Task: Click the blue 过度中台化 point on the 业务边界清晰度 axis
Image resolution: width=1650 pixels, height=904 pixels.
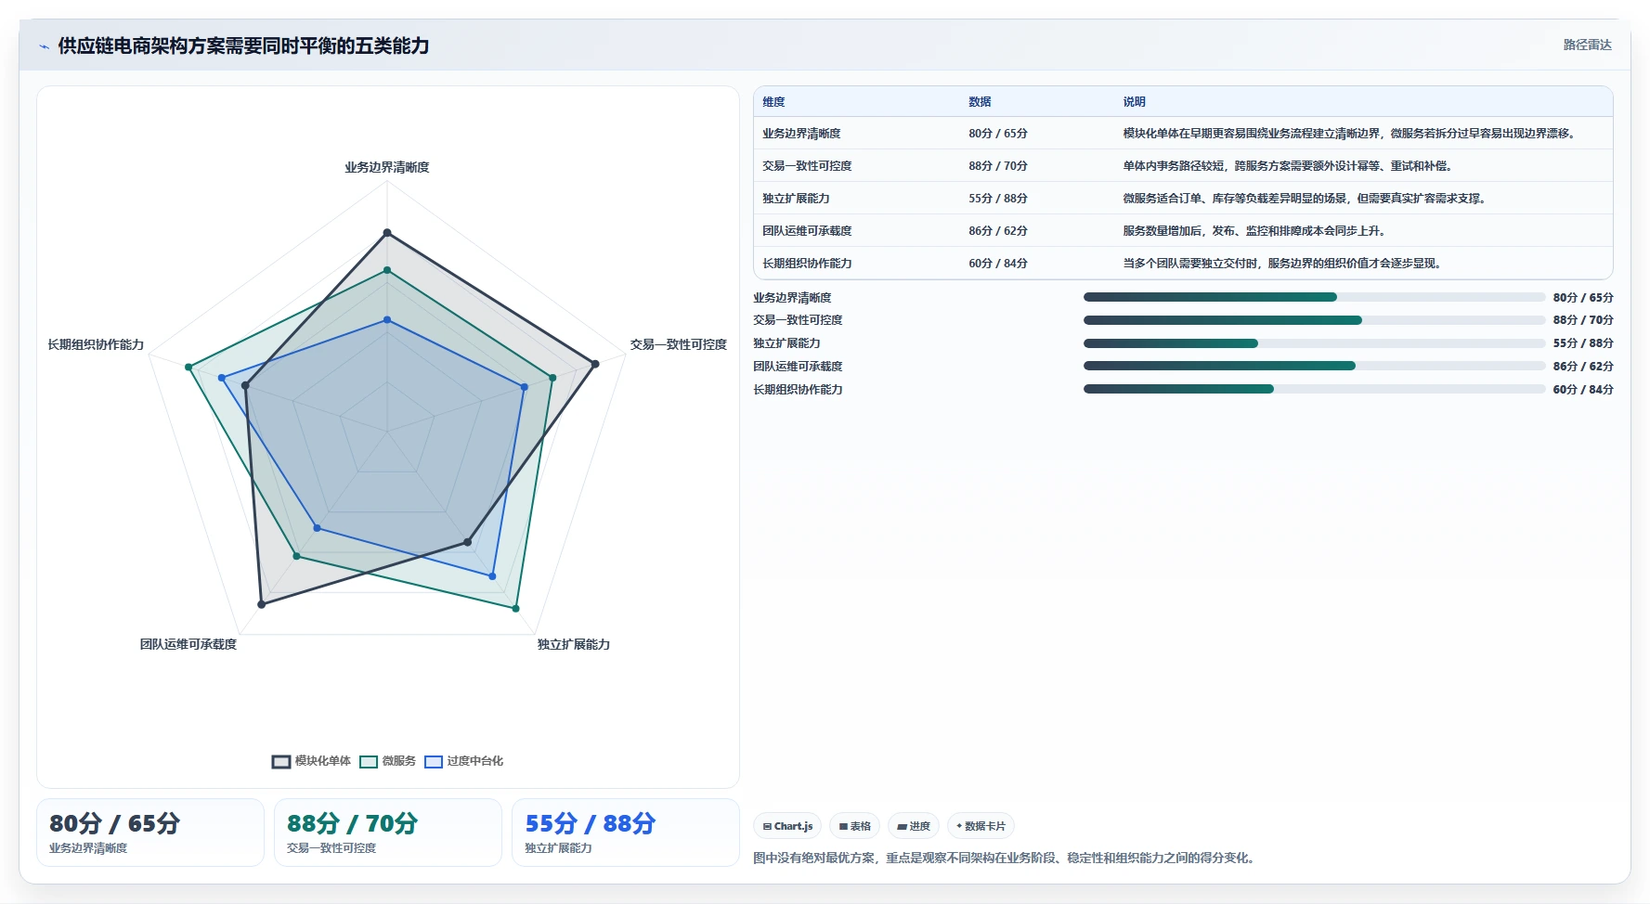Action: pos(387,320)
